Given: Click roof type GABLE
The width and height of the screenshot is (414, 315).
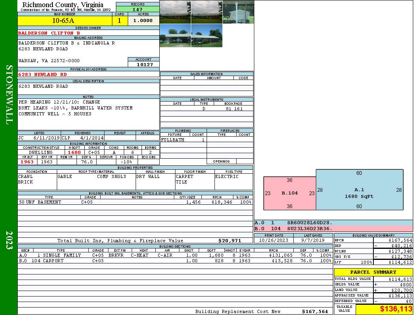Looking at the screenshot, I should point(65,176).
